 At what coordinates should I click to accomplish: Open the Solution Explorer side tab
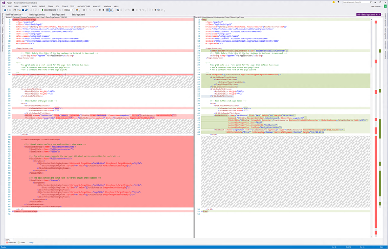click(x=385, y=20)
